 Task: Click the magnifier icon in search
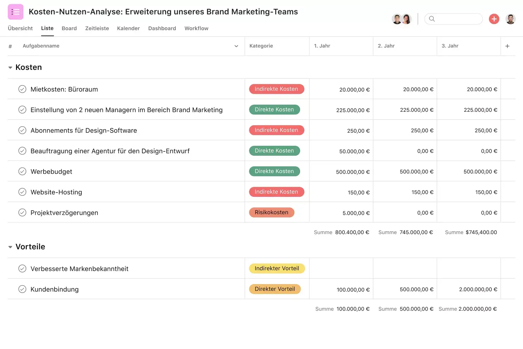pyautogui.click(x=432, y=19)
